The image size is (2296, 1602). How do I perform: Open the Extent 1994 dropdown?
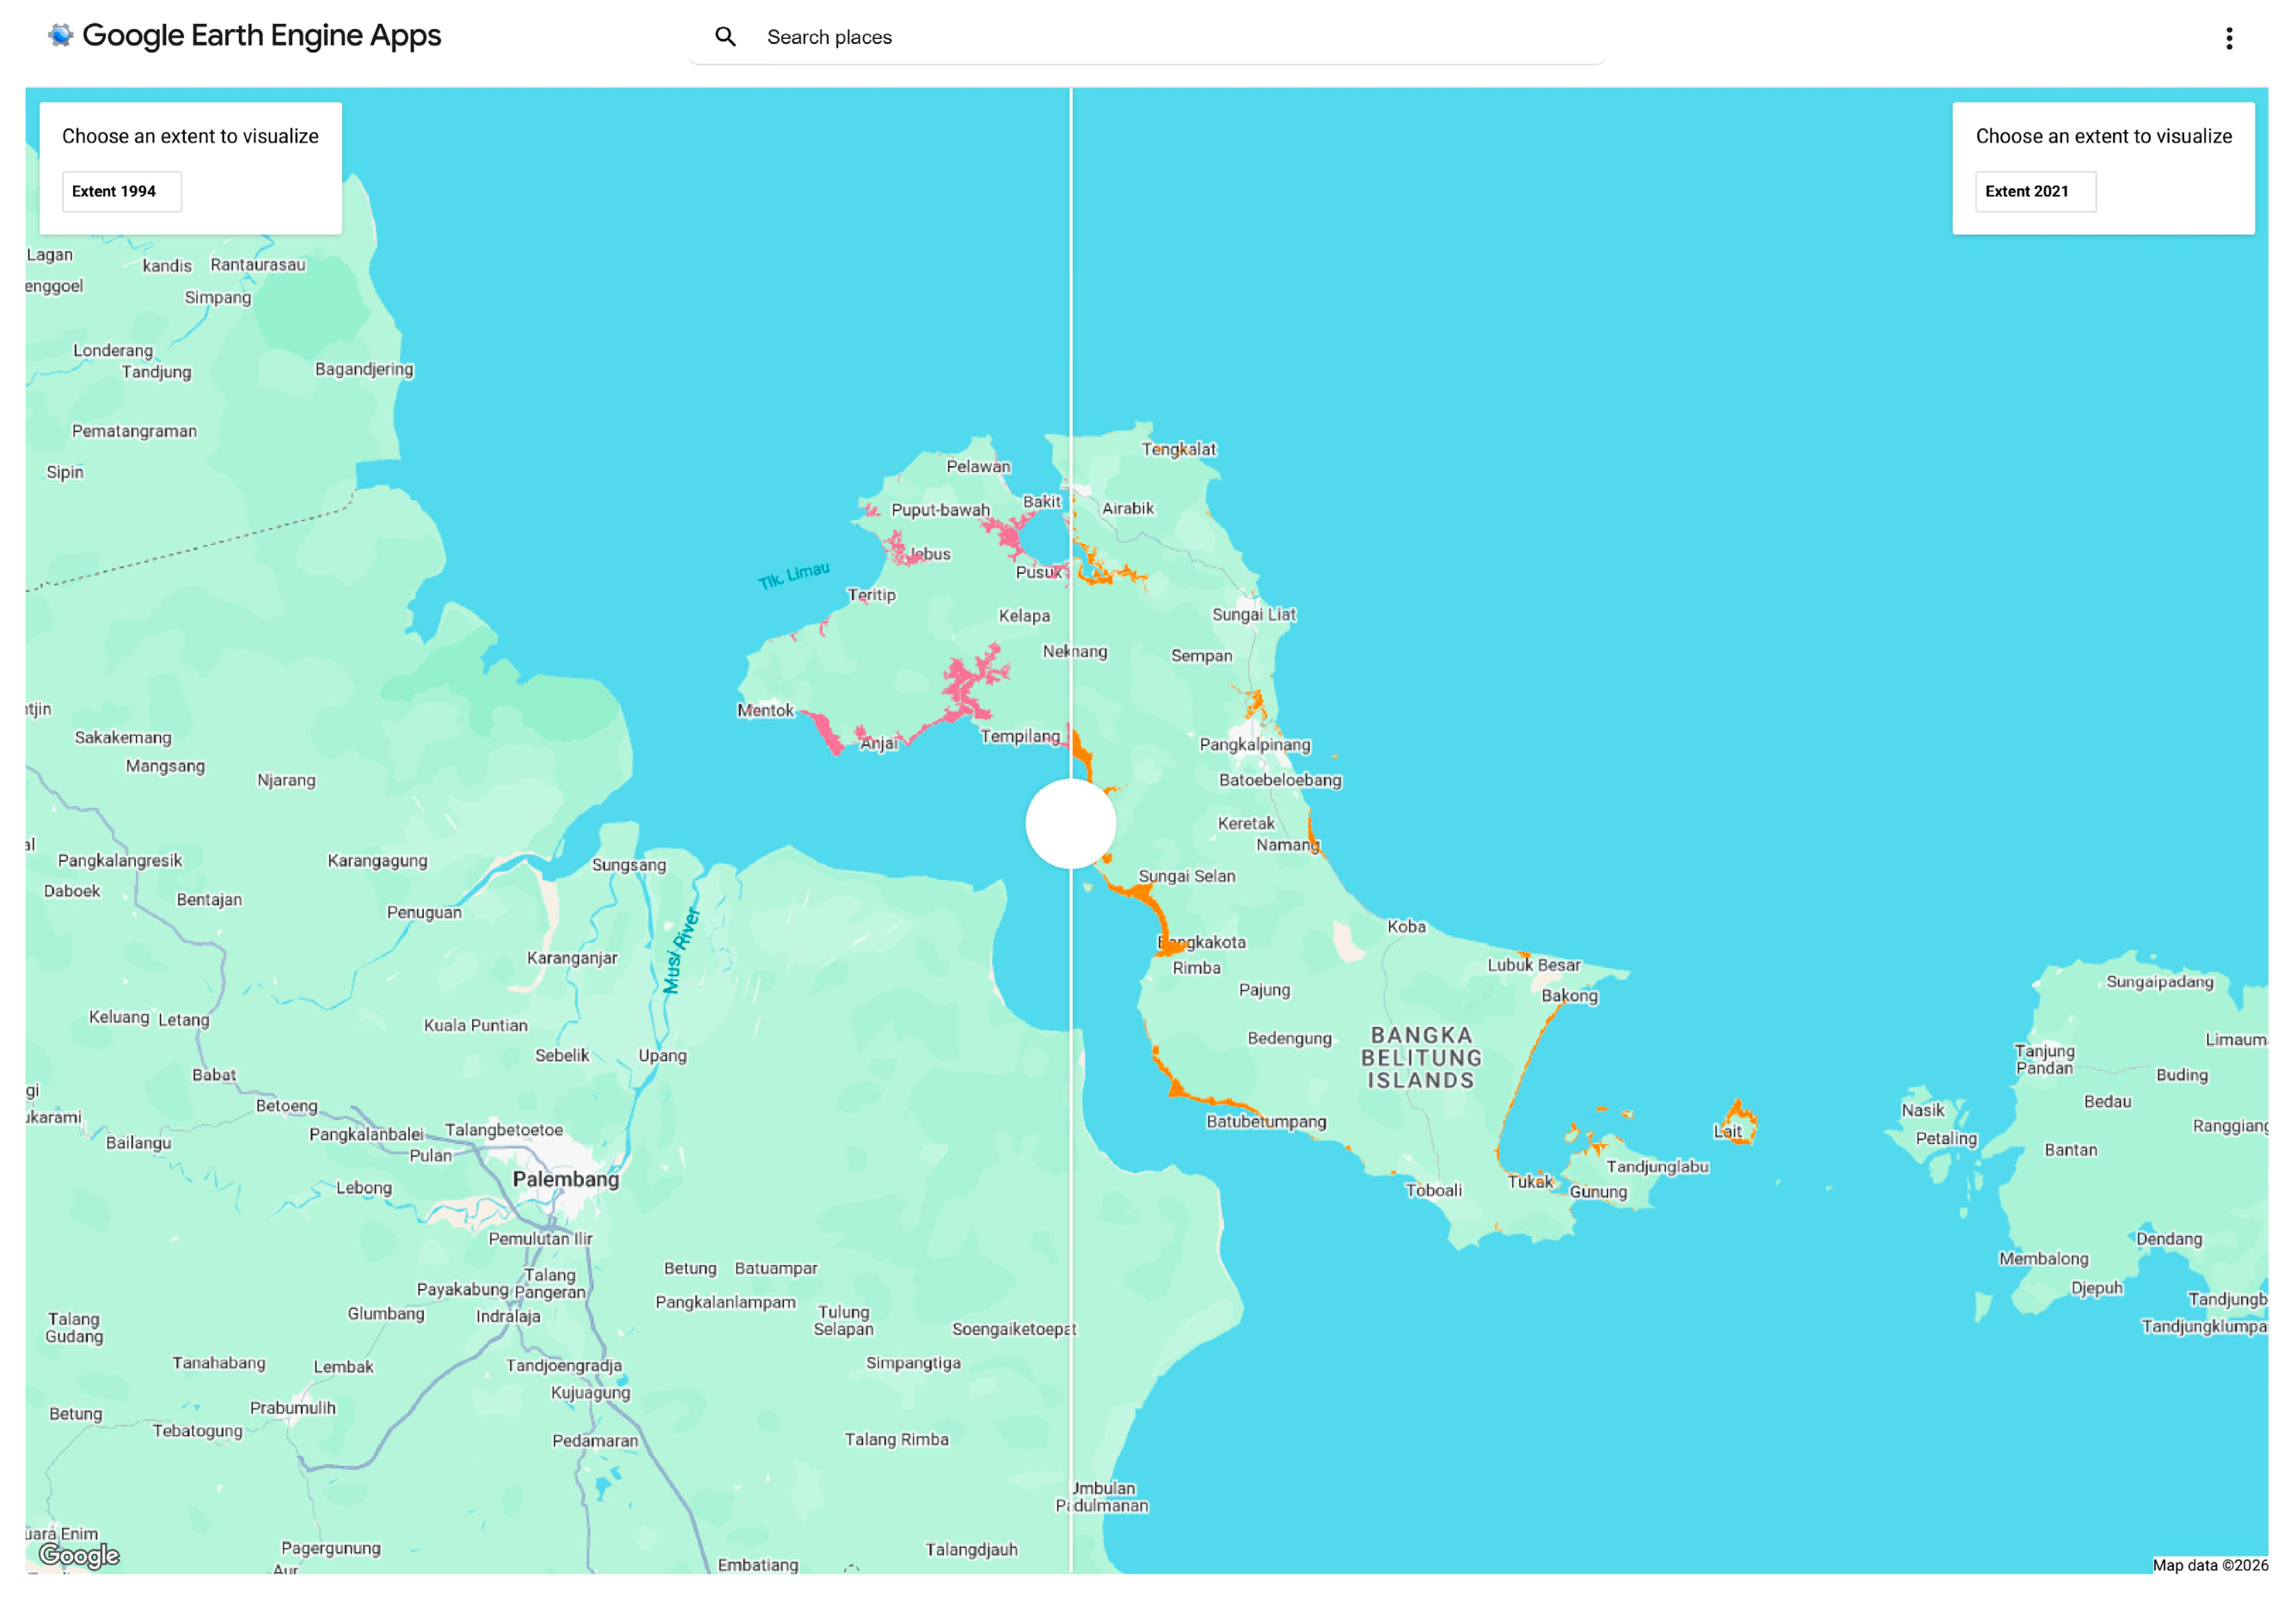[122, 191]
